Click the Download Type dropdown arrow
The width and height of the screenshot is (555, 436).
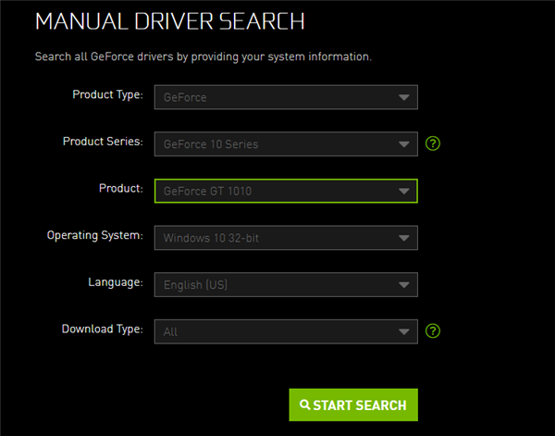[403, 331]
